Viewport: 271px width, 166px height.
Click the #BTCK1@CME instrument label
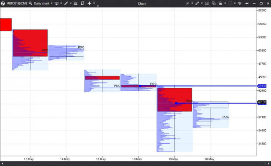(x=17, y=3)
